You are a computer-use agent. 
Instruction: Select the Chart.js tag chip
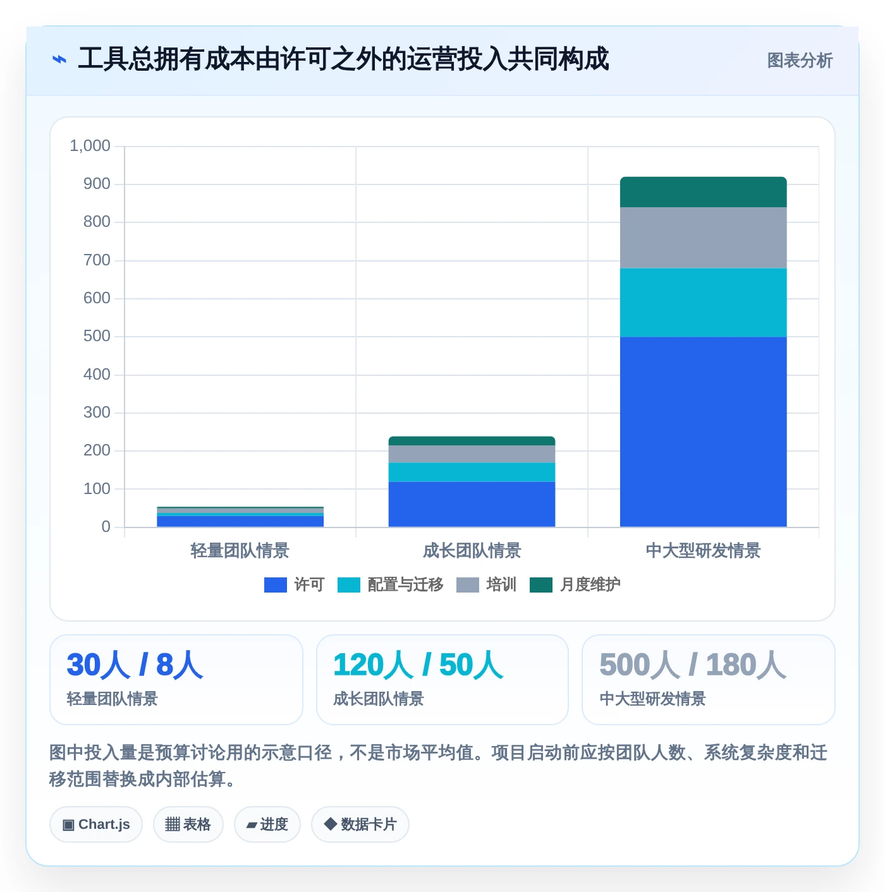96,824
